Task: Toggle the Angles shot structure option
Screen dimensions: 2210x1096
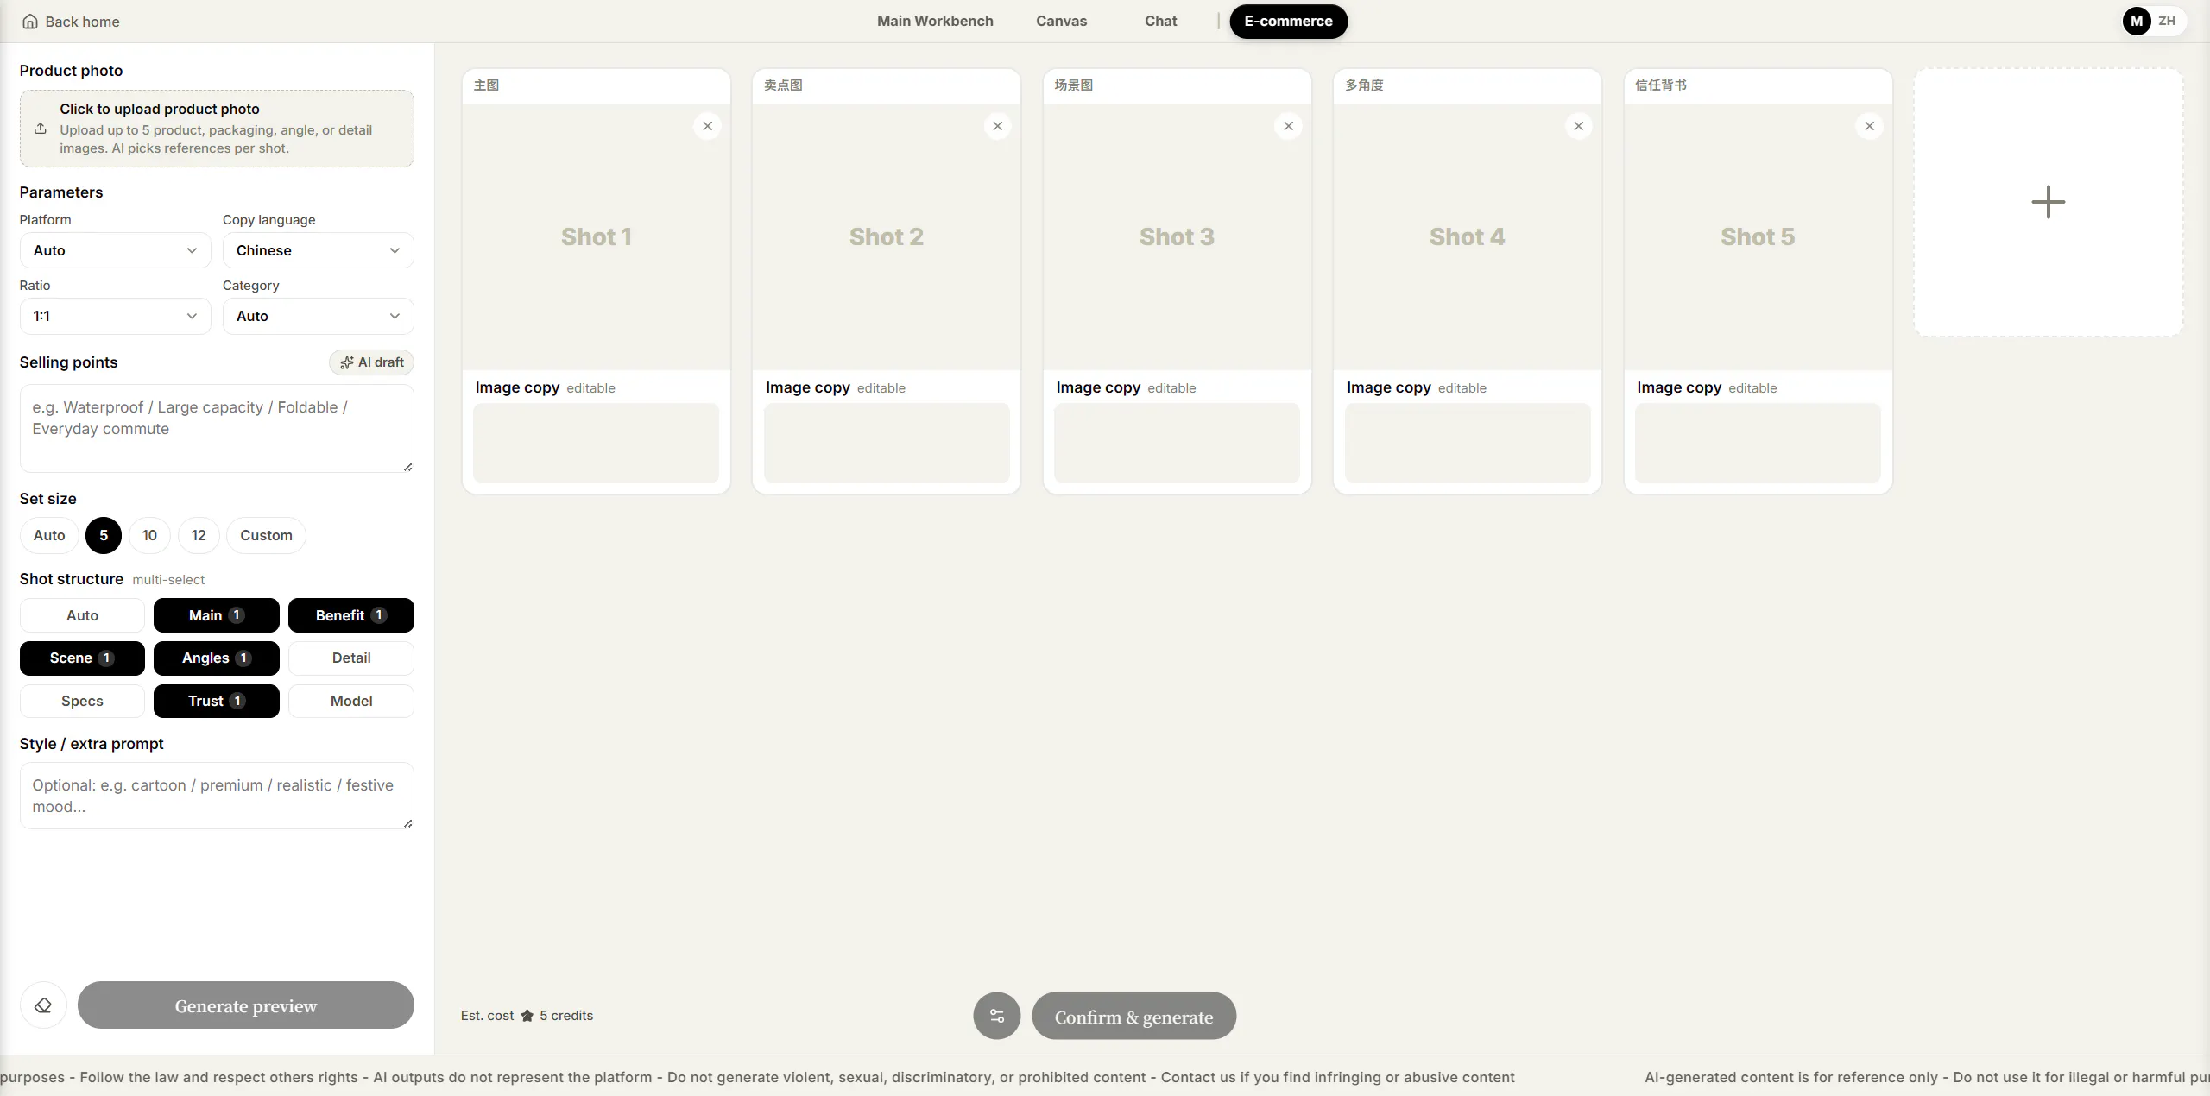Action: [x=217, y=658]
